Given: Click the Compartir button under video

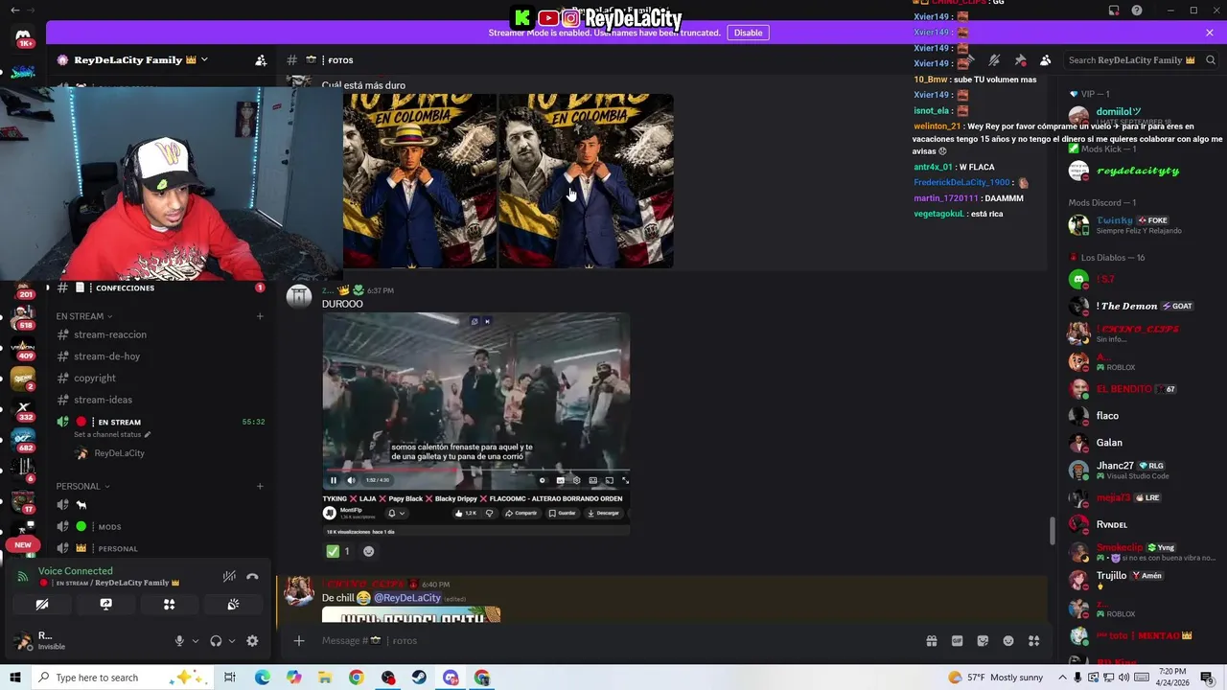Looking at the screenshot, I should tap(521, 513).
